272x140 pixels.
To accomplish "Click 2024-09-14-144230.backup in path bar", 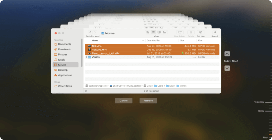I will click(125, 86).
